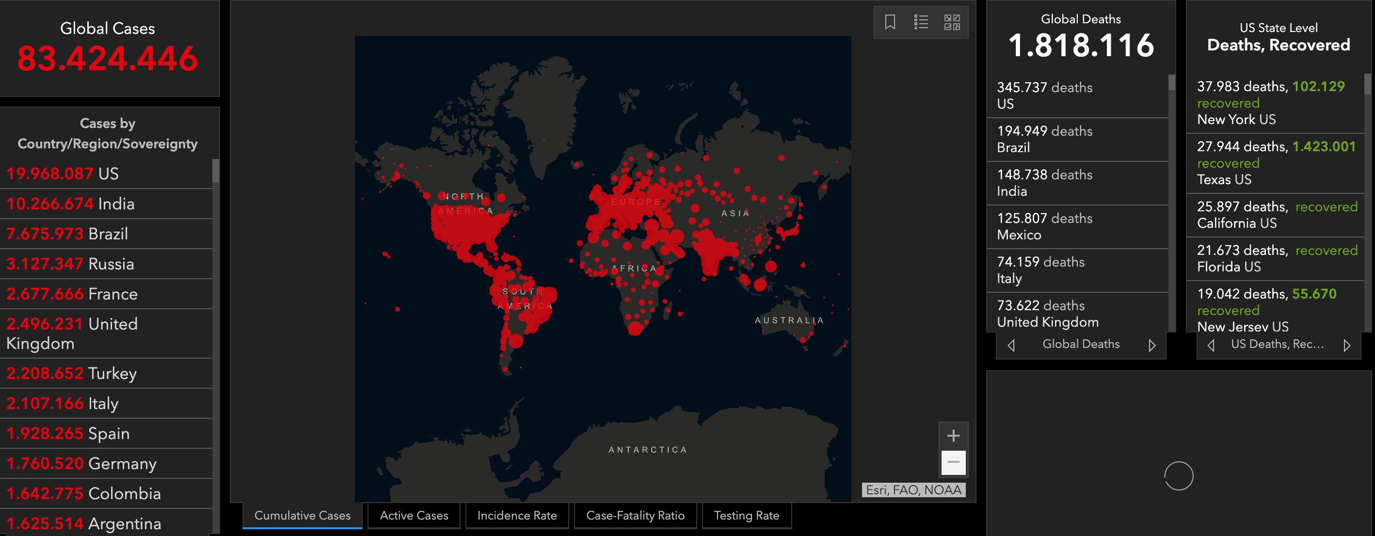Select the Incidence Rate tab
Image resolution: width=1375 pixels, height=536 pixels.
[x=517, y=515]
